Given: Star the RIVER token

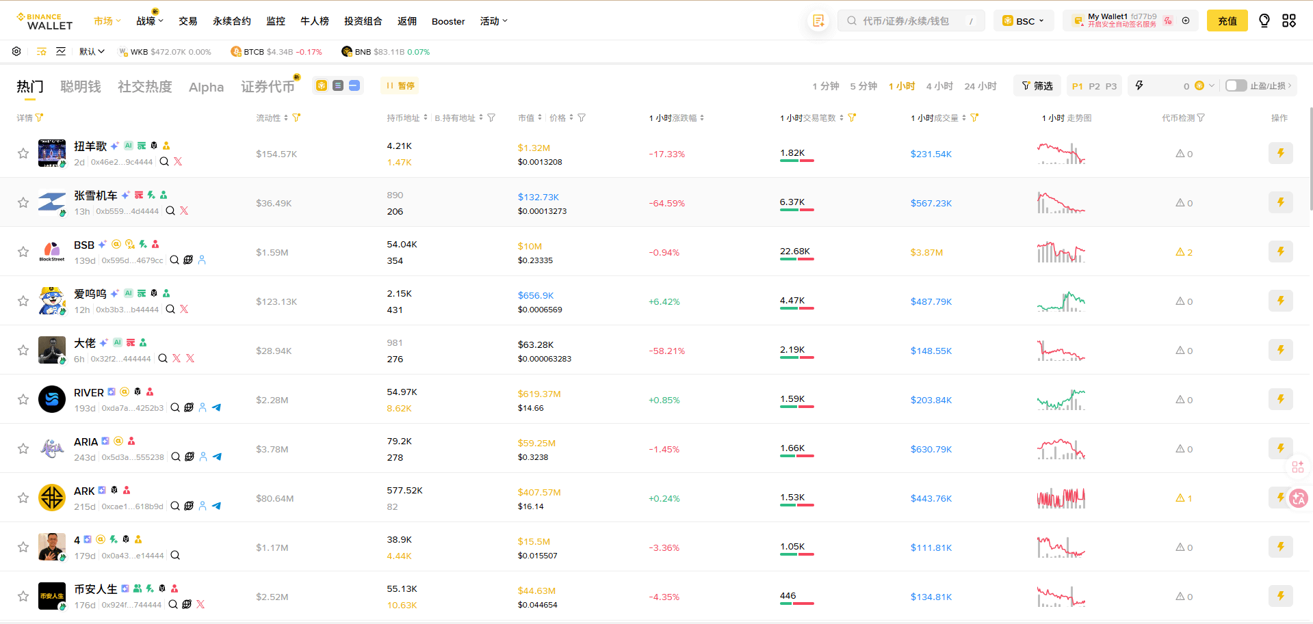Looking at the screenshot, I should click(23, 400).
